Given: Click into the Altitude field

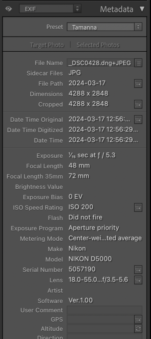Looking at the screenshot, I should pyautogui.click(x=100, y=329).
